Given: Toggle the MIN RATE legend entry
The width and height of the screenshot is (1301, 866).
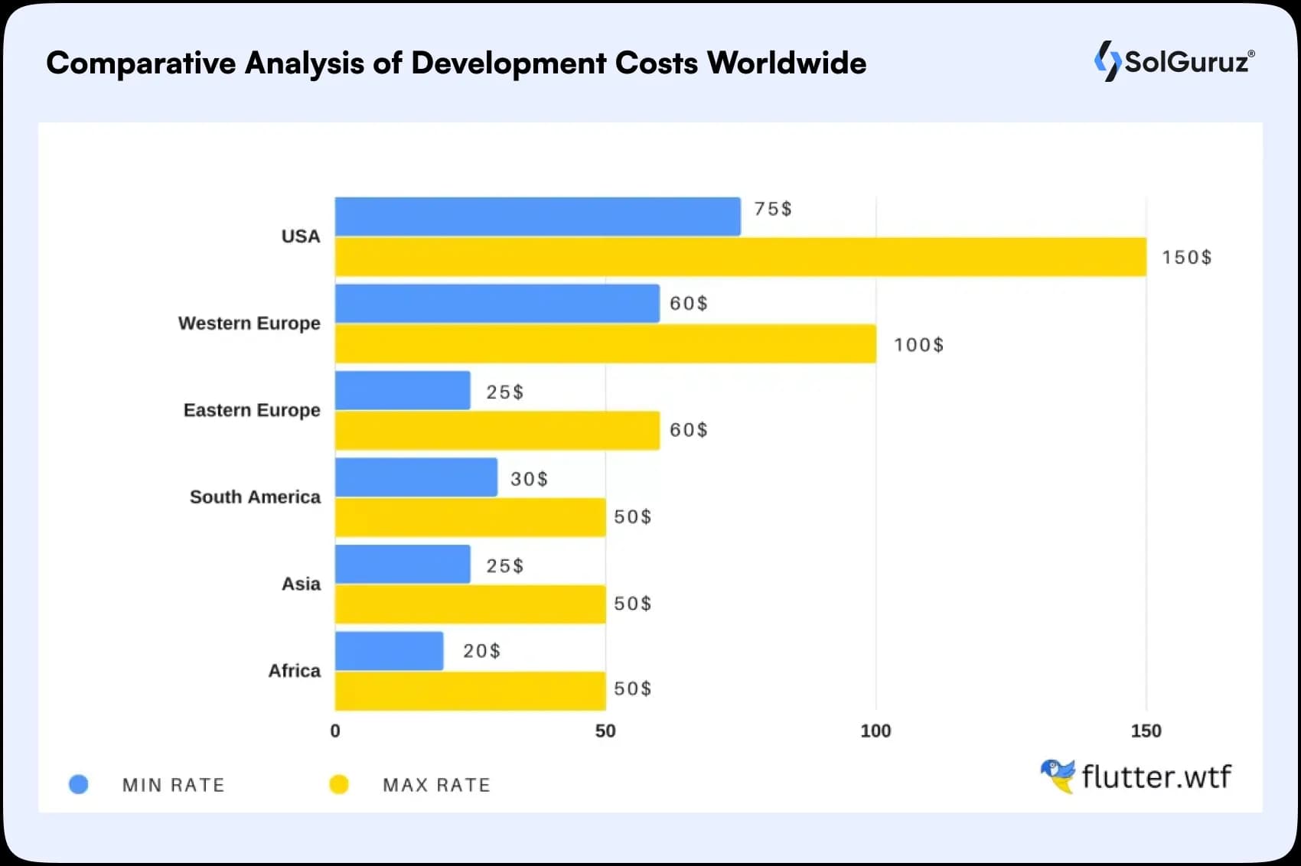Looking at the screenshot, I should [172, 784].
